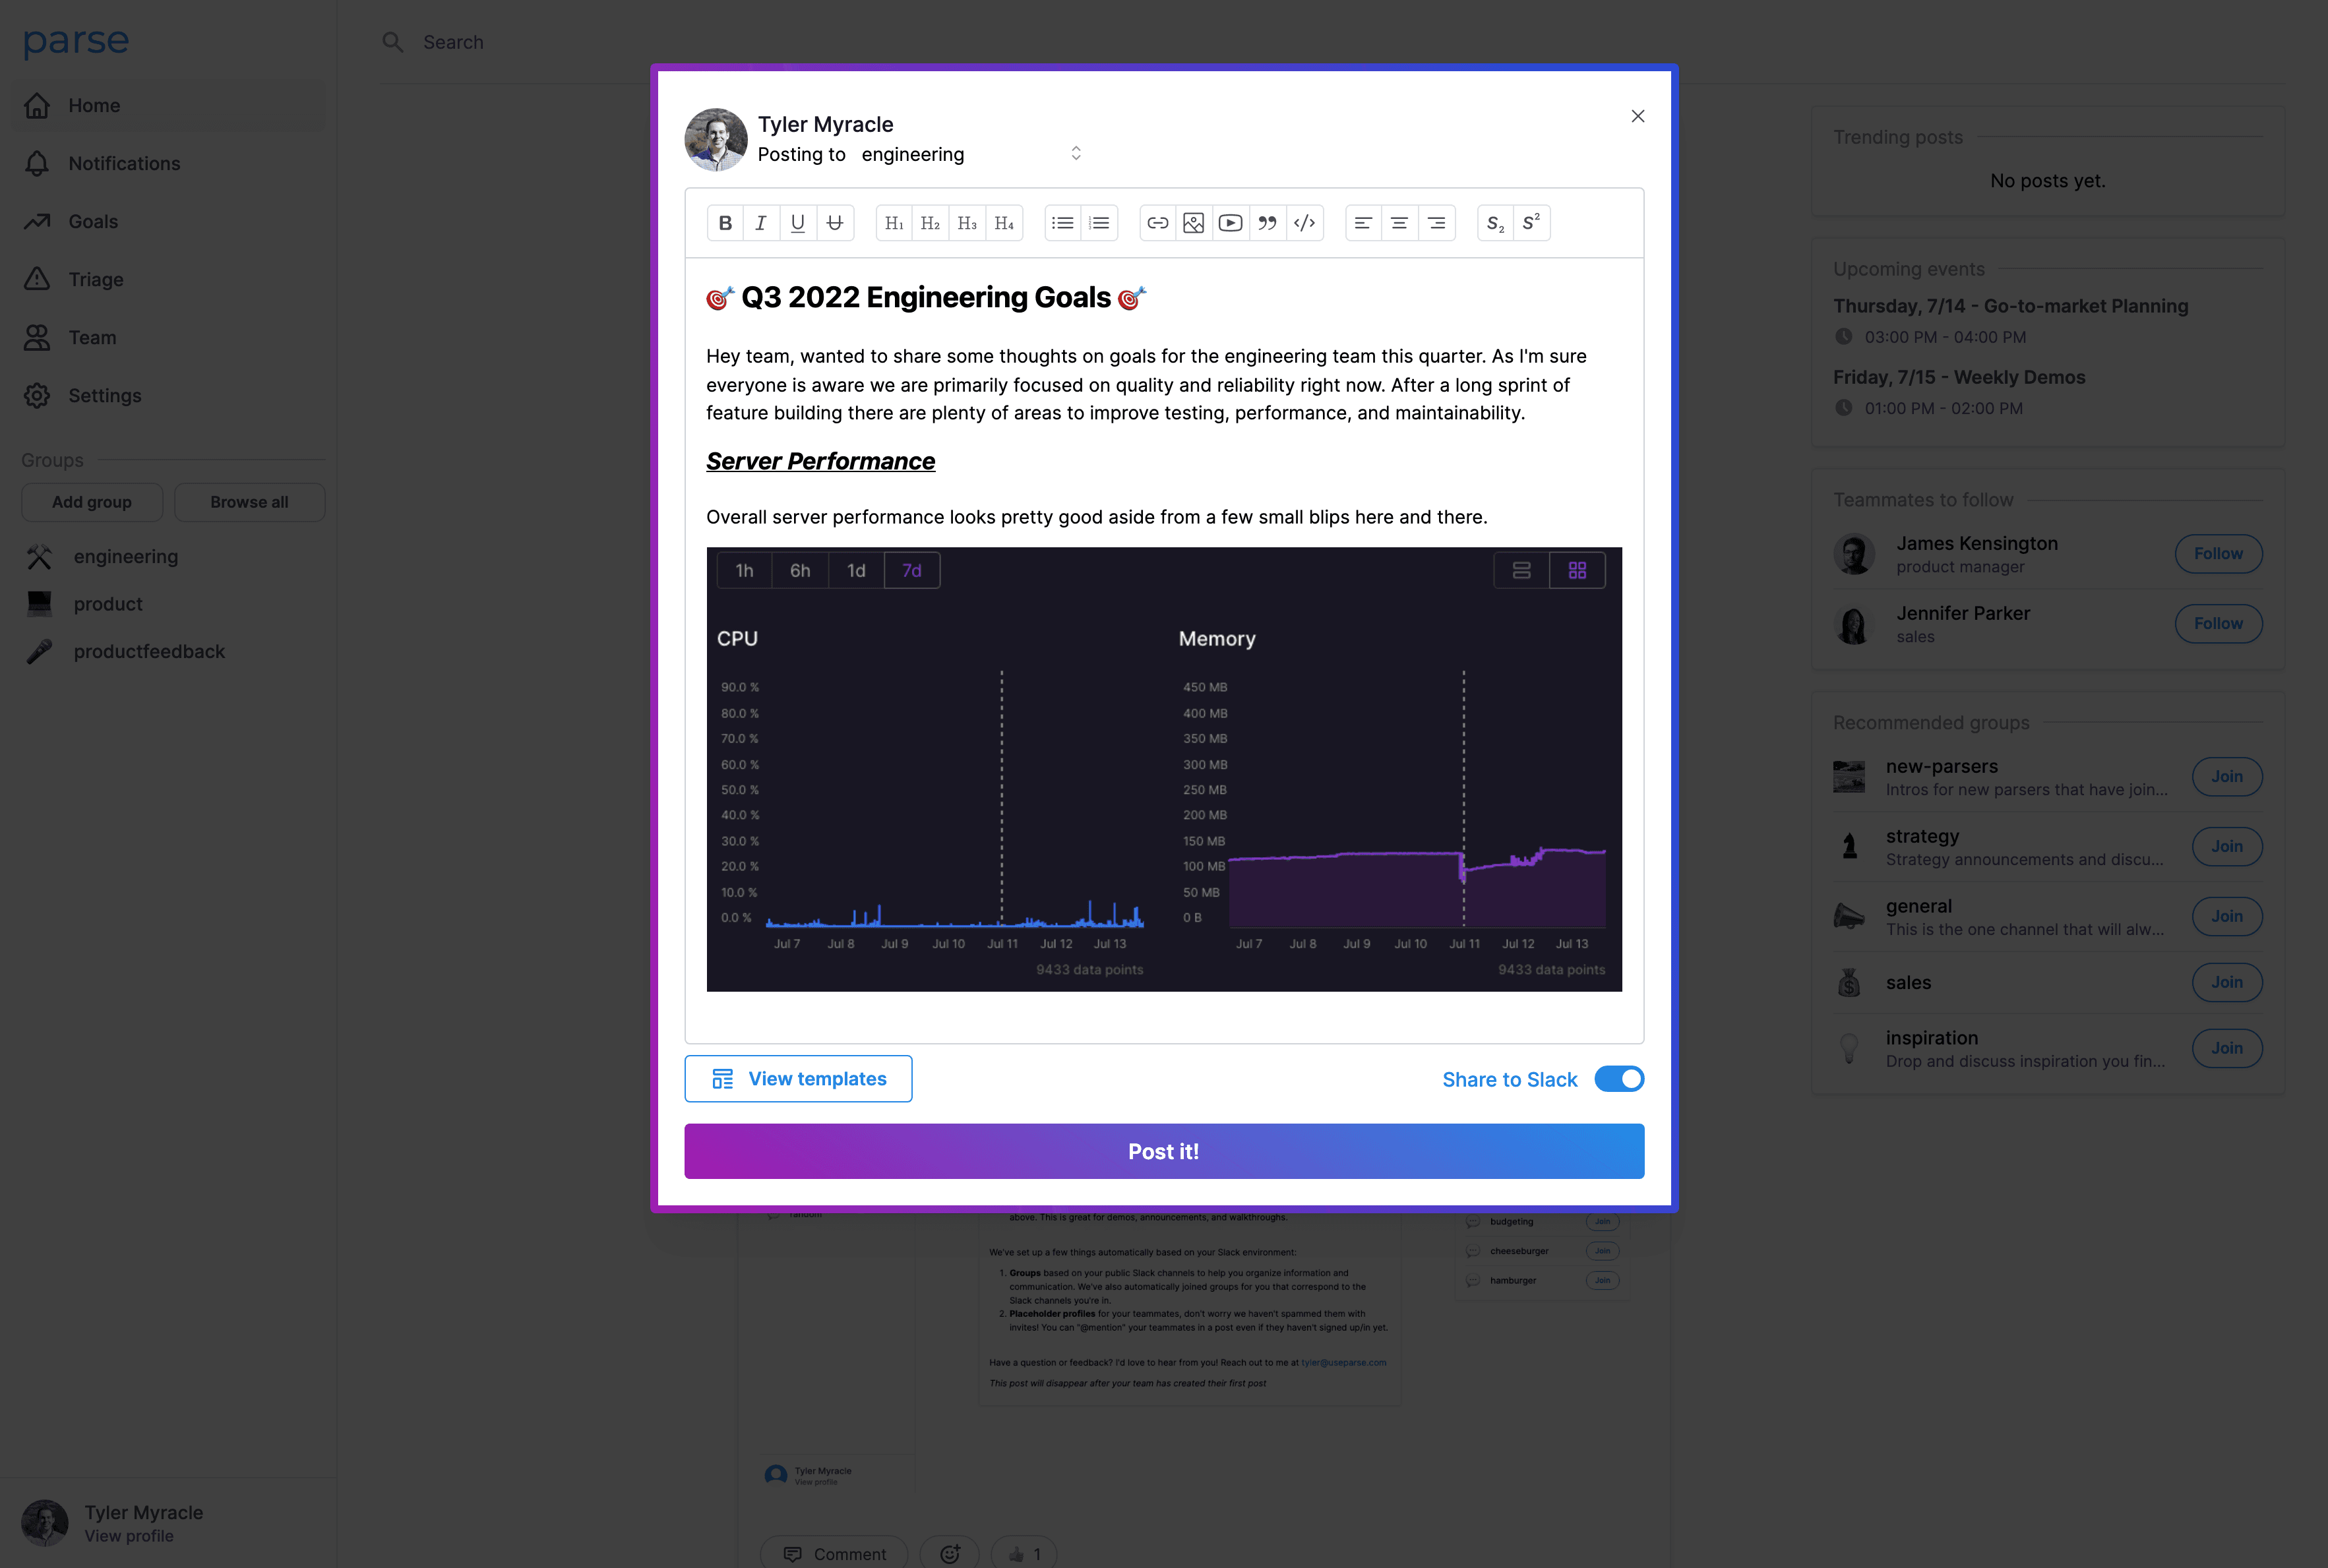Viewport: 2328px width, 1568px height.
Task: Switch chart to the stacked list view
Action: pyautogui.click(x=1521, y=570)
